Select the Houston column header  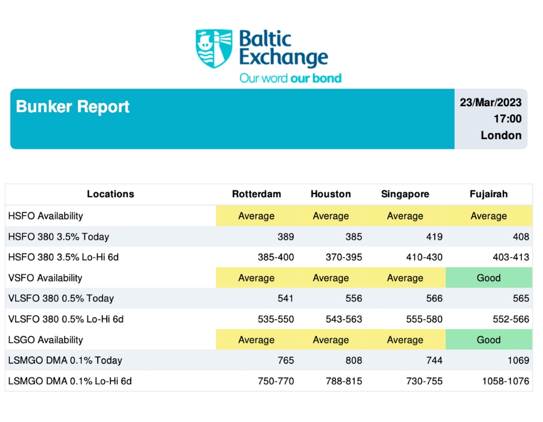pyautogui.click(x=331, y=194)
